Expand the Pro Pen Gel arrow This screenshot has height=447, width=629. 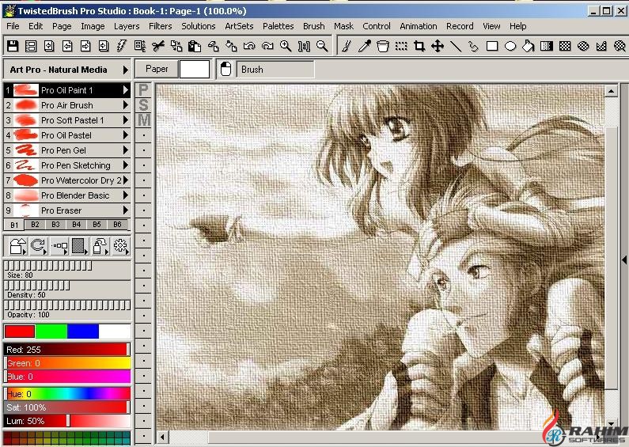[126, 150]
